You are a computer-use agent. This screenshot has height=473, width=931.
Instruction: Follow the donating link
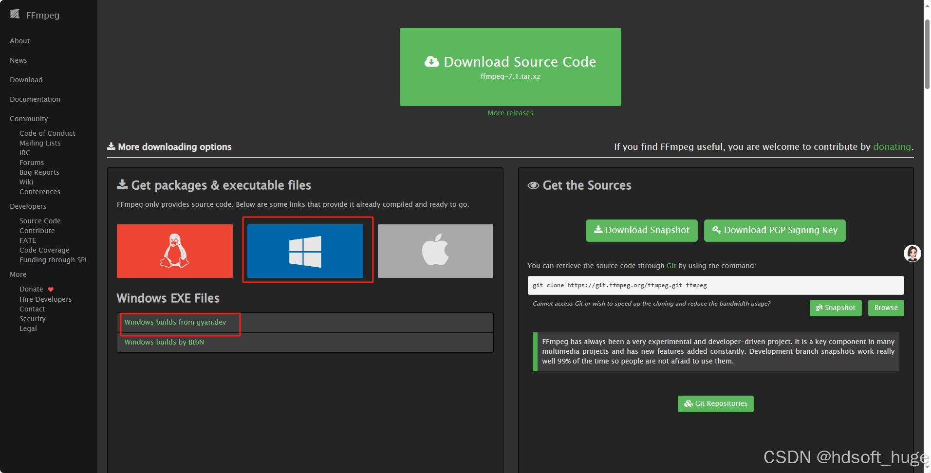click(x=892, y=146)
